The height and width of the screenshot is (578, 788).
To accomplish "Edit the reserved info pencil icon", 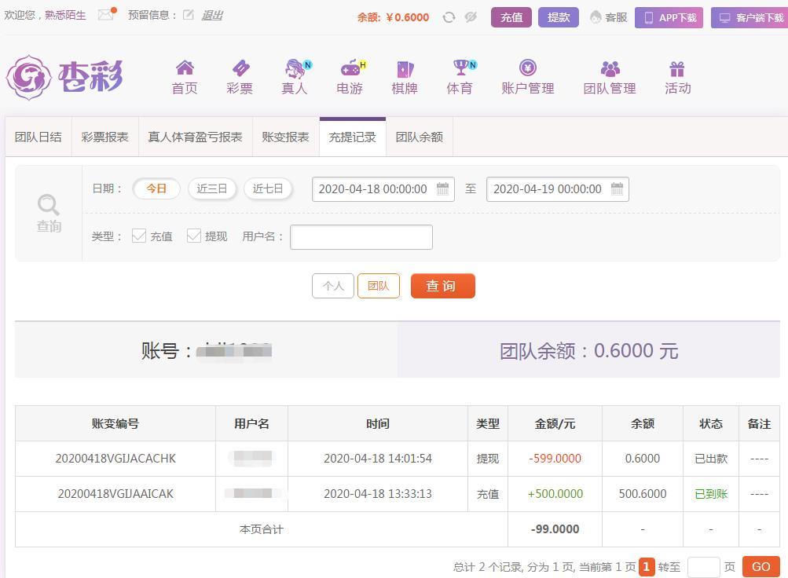I will pyautogui.click(x=189, y=15).
